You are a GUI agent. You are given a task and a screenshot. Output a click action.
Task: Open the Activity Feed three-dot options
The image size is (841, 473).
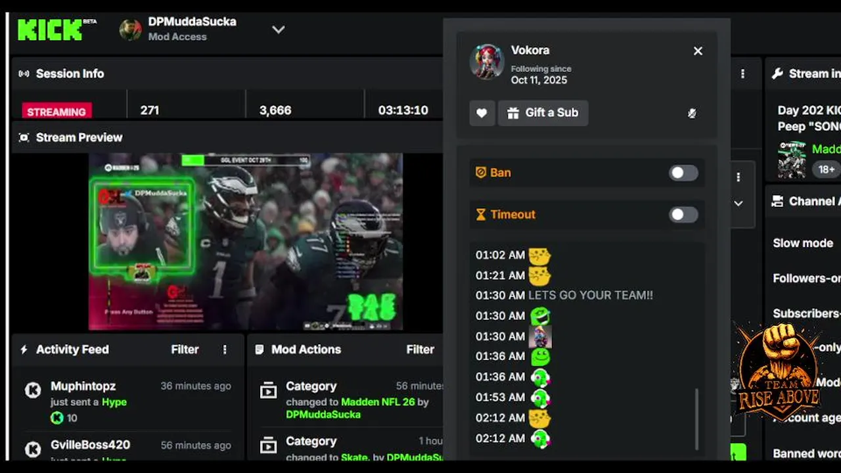point(225,349)
